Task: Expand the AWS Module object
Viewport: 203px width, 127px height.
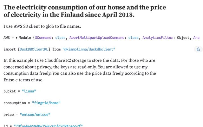Action: 16,38
